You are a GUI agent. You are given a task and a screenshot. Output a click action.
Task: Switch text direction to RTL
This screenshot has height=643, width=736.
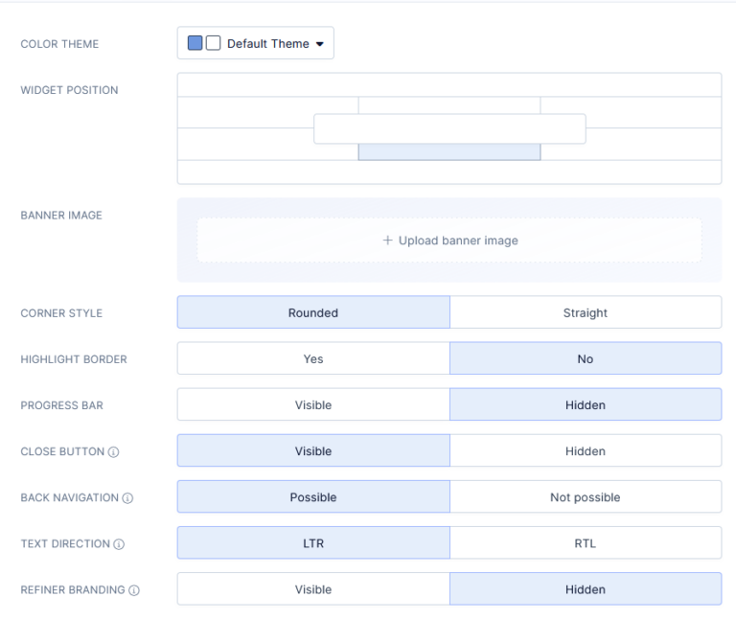[x=585, y=542]
